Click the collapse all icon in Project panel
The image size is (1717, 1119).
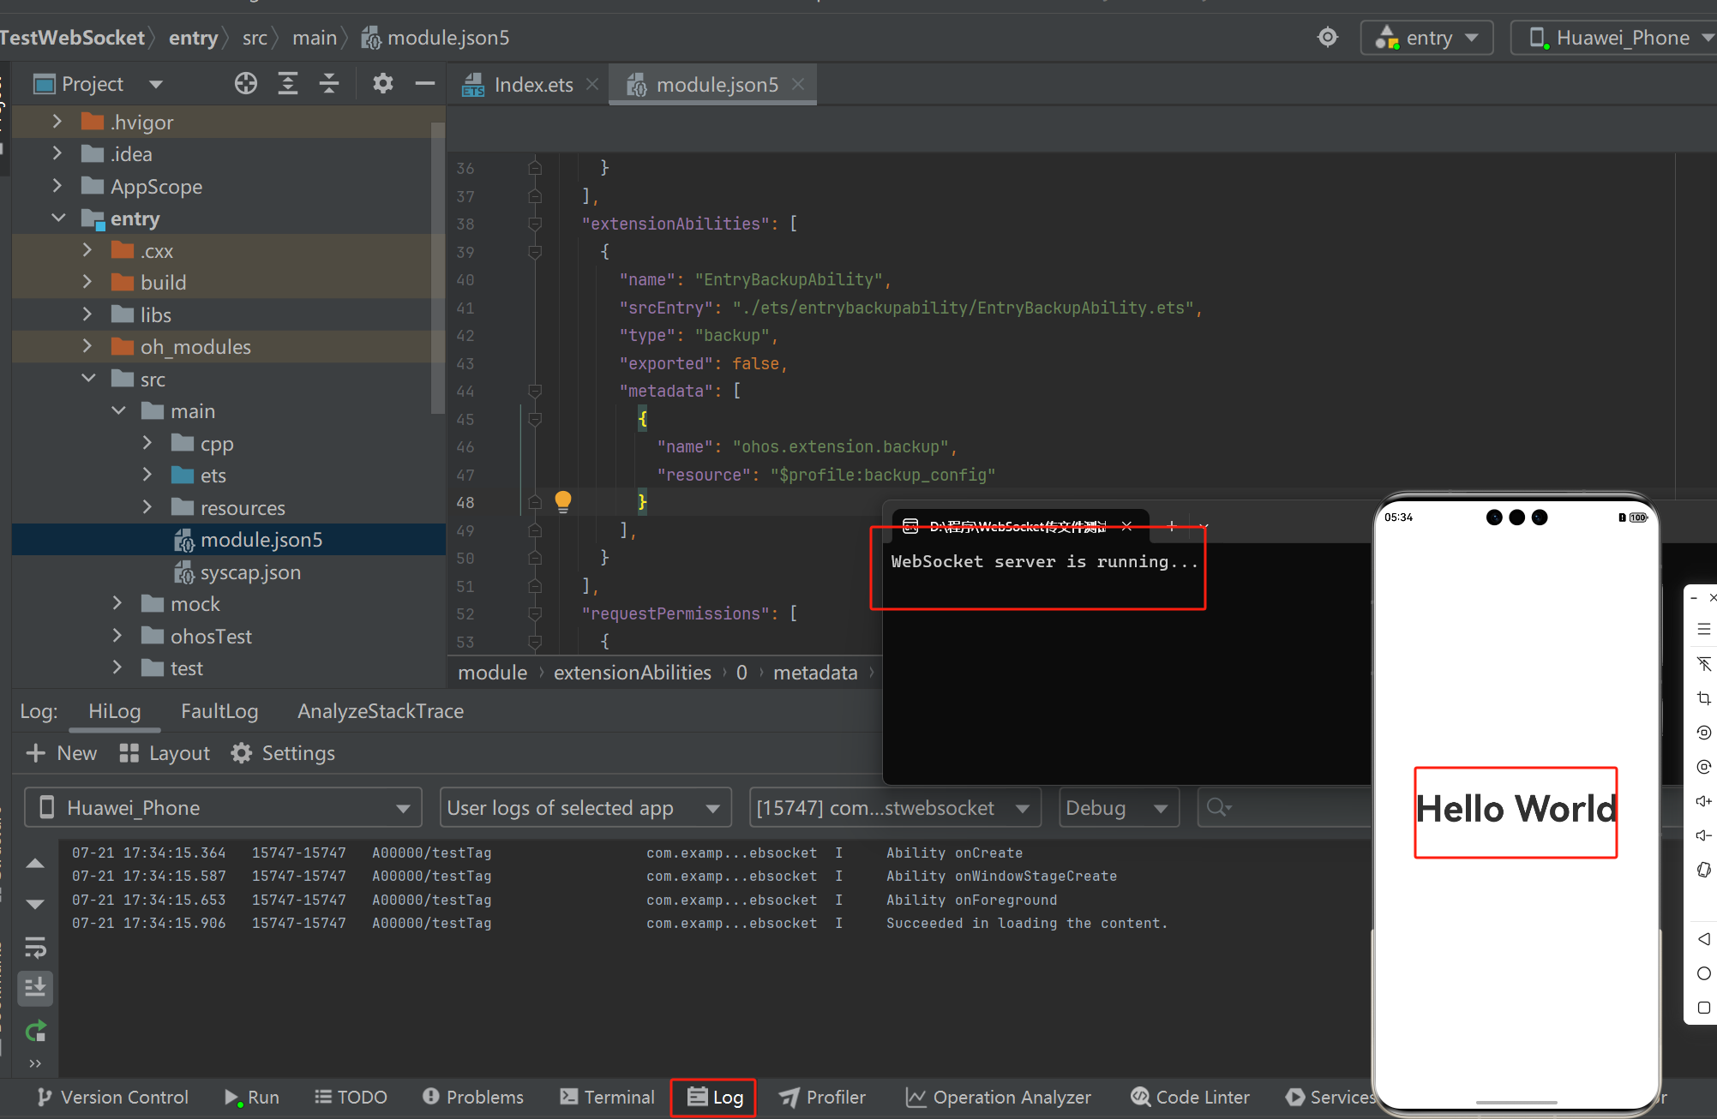(329, 83)
